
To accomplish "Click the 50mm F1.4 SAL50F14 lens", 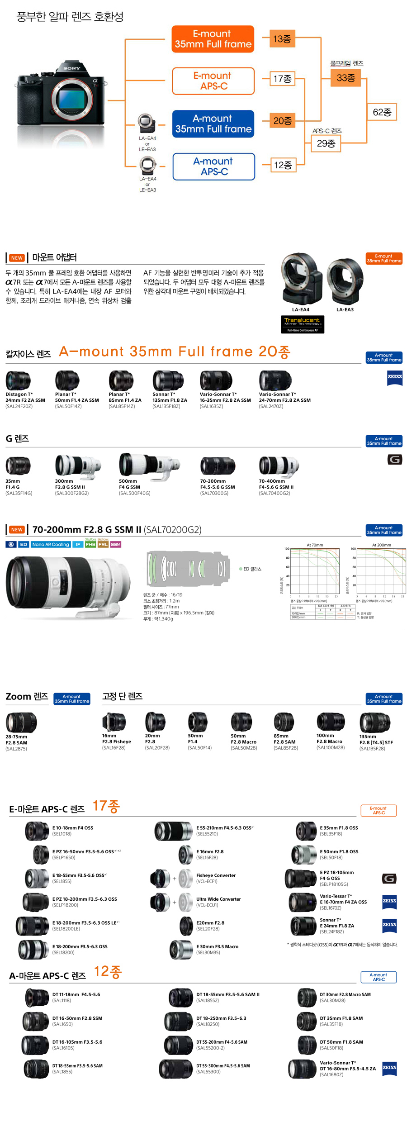I will pos(198,722).
